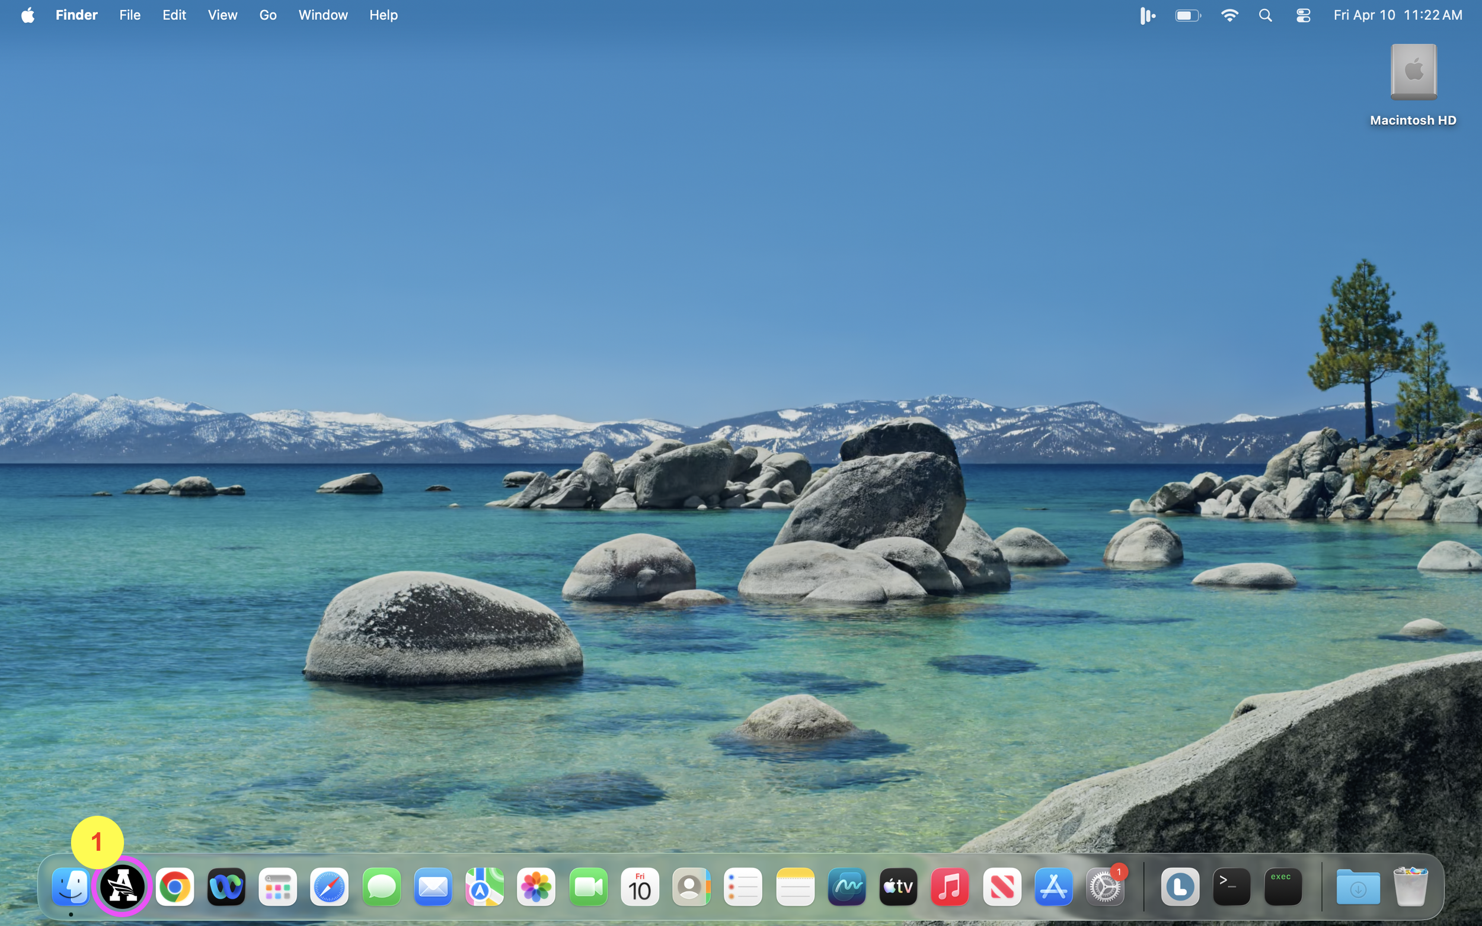Select the Macintosh HD desktop drive
1482x926 pixels.
1413,73
